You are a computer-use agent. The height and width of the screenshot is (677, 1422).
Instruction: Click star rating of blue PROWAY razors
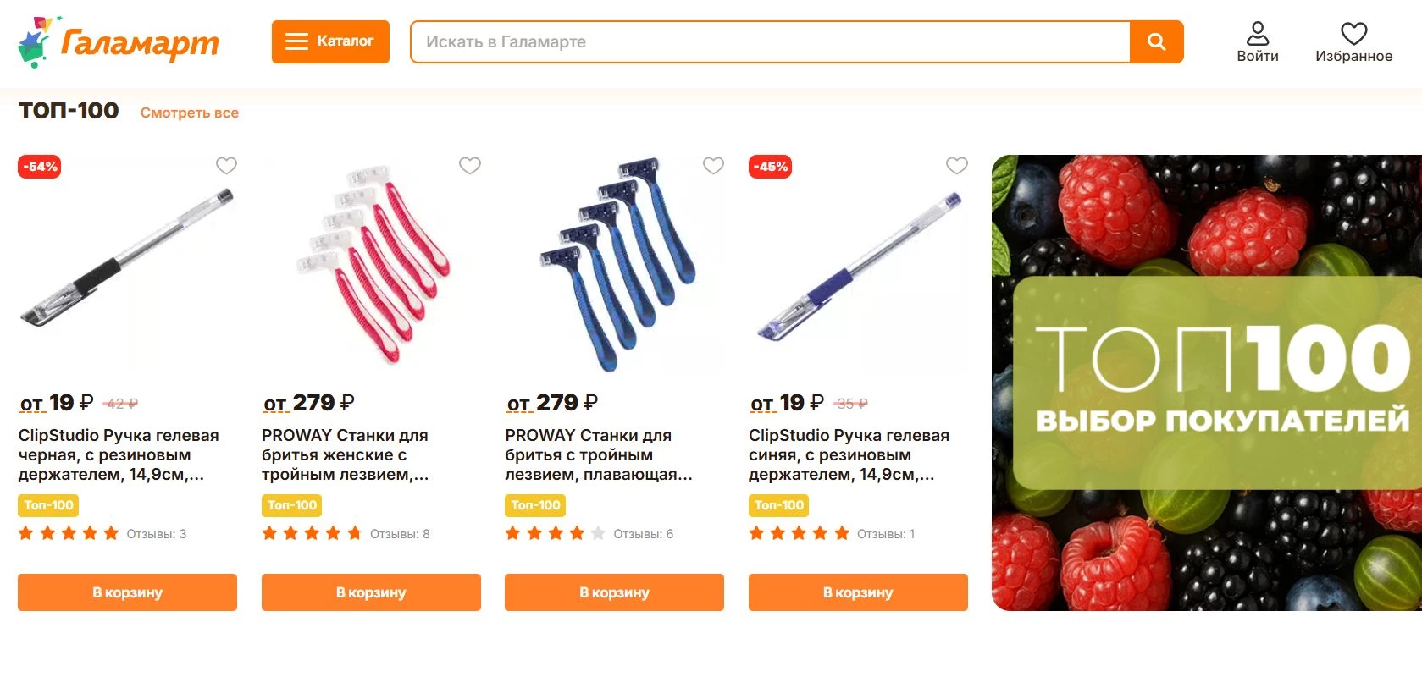point(556,533)
